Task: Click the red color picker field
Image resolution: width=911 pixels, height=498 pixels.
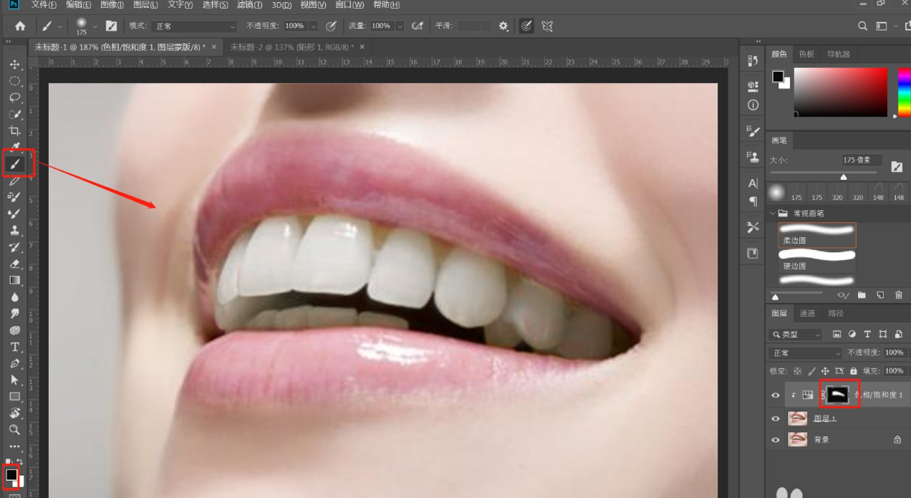Action: (840, 92)
